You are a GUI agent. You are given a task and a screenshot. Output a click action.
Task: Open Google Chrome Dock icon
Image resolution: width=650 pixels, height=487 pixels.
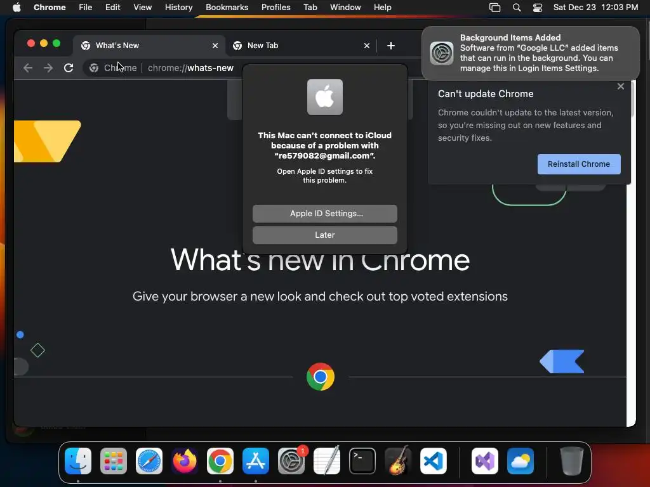pyautogui.click(x=220, y=461)
